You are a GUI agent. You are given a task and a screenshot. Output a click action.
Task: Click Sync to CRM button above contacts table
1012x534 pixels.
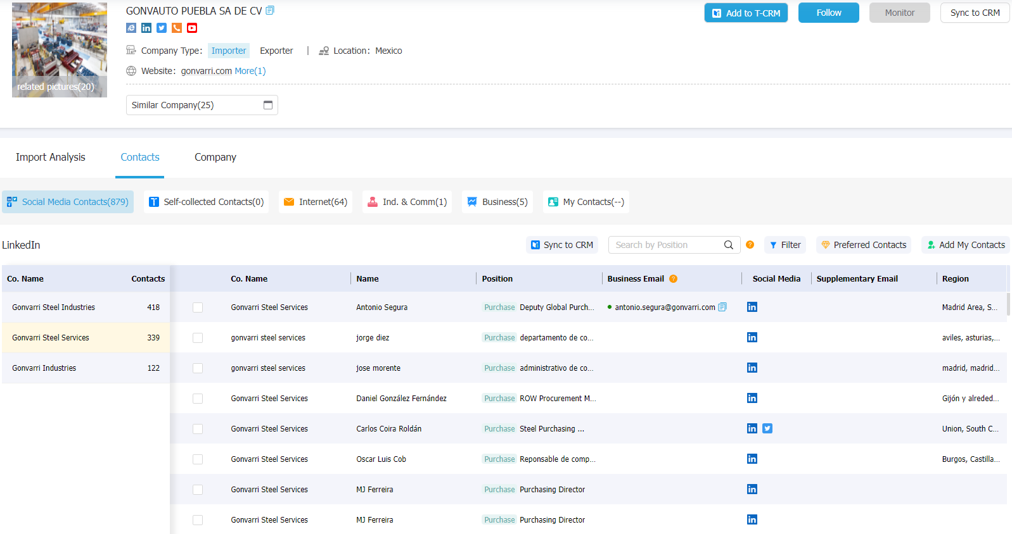click(x=562, y=245)
